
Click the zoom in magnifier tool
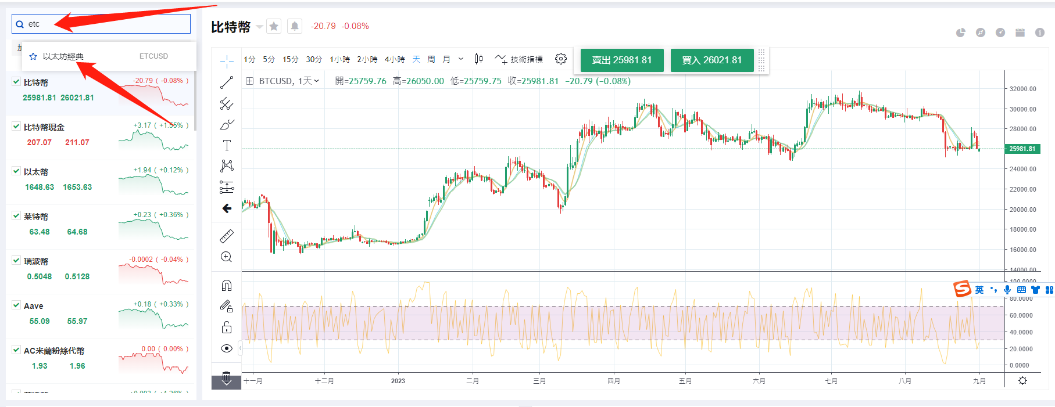[x=227, y=257]
